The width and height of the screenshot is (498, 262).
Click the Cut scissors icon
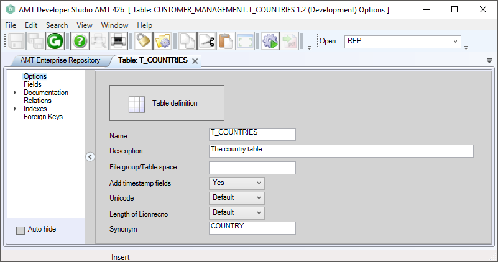click(x=207, y=41)
